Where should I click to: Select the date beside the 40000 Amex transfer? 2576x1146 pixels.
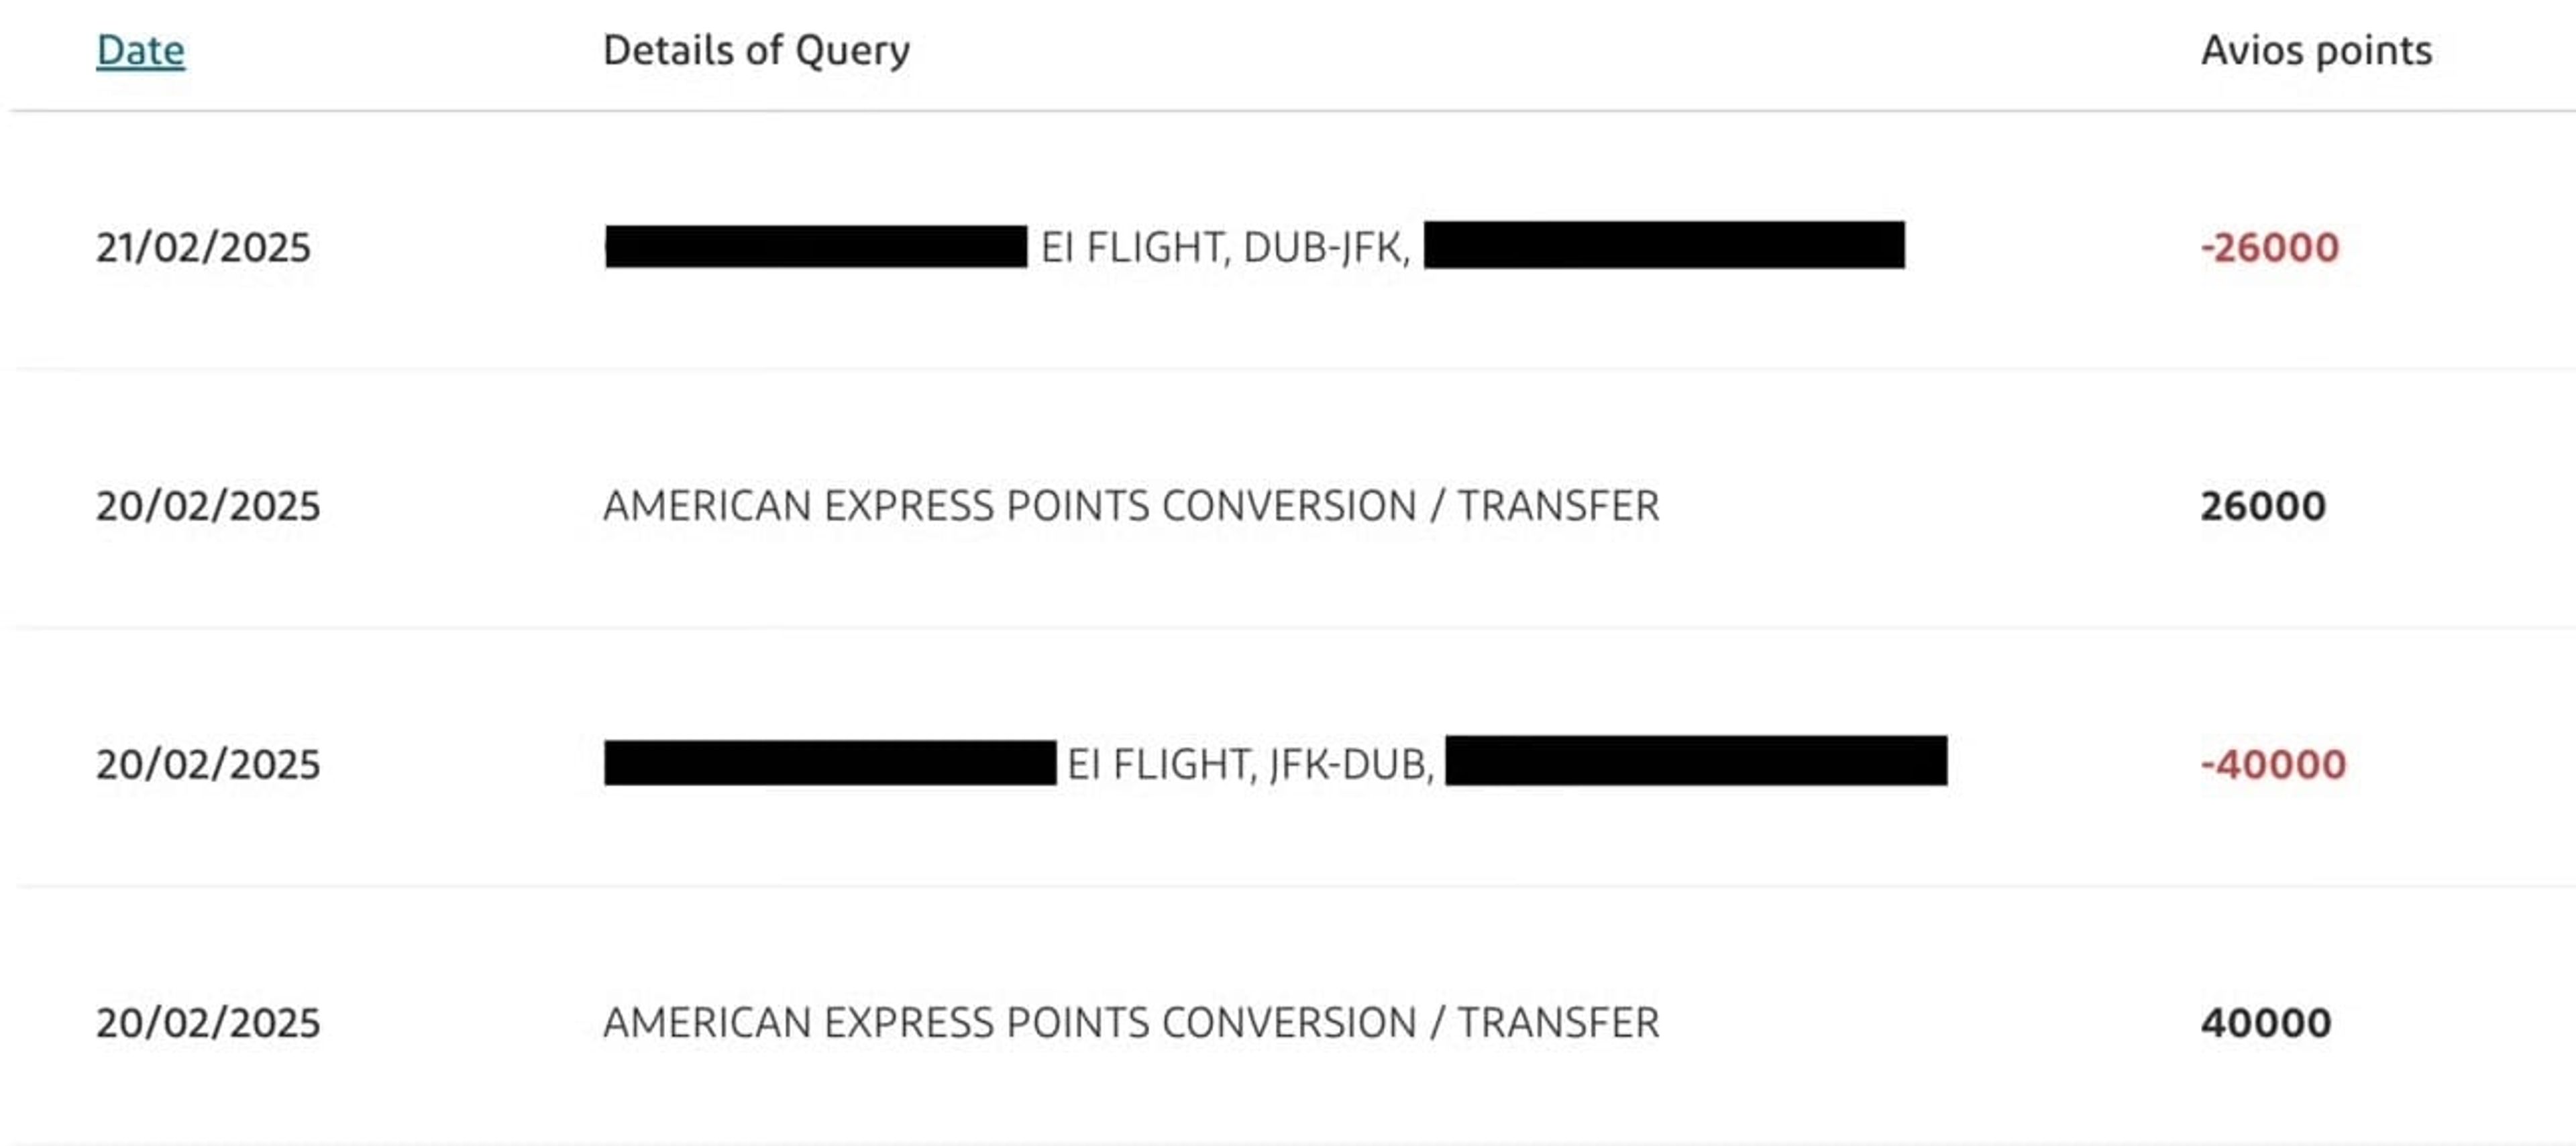coord(208,1022)
